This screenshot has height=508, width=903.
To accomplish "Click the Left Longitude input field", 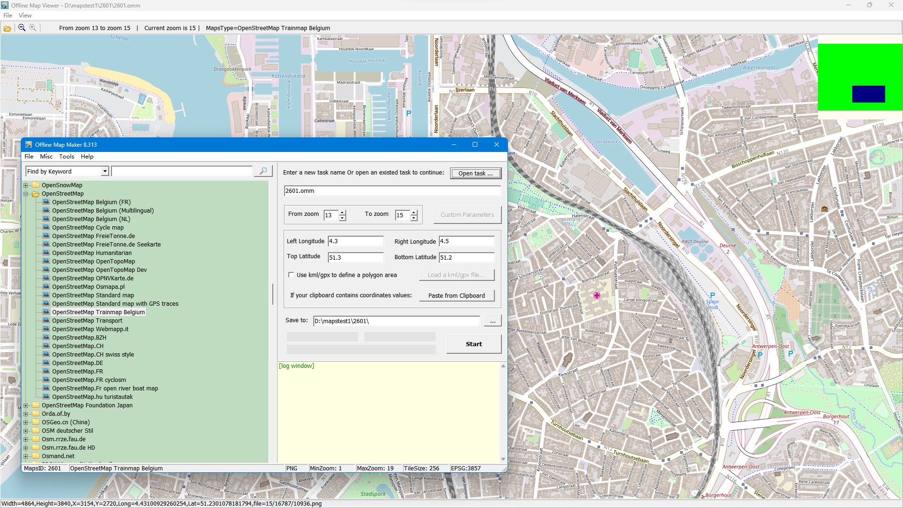I will [x=356, y=241].
